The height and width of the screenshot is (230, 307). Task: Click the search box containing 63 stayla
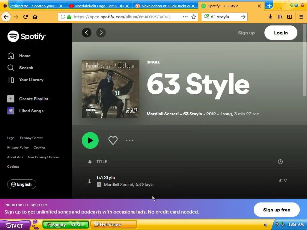tap(224, 17)
